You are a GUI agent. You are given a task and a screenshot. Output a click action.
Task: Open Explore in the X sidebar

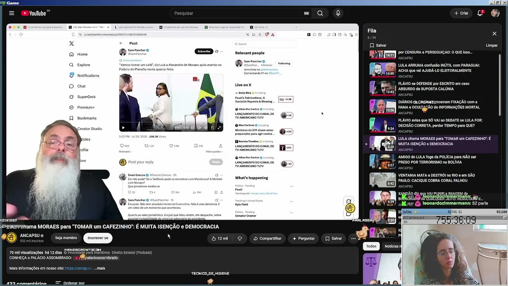point(80,65)
